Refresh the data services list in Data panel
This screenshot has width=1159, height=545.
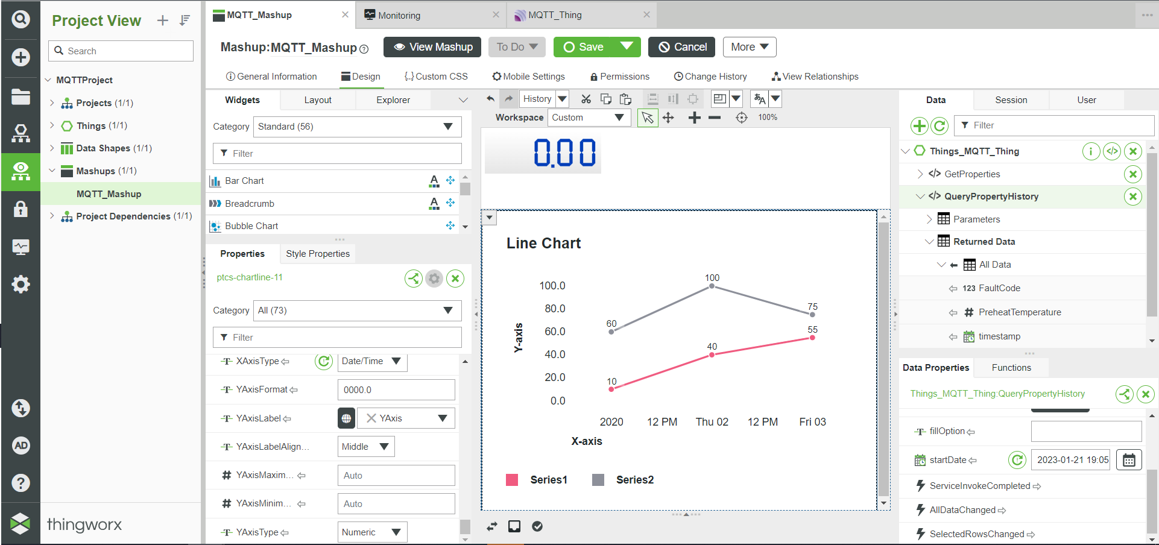pos(940,126)
